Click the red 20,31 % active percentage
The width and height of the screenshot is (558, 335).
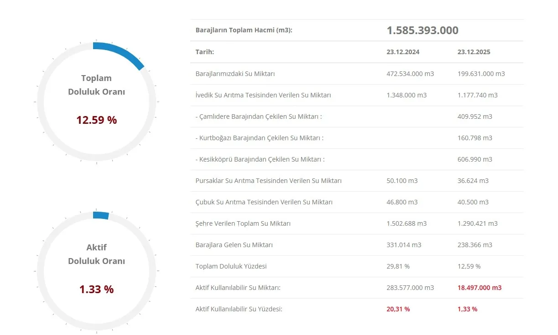click(398, 309)
